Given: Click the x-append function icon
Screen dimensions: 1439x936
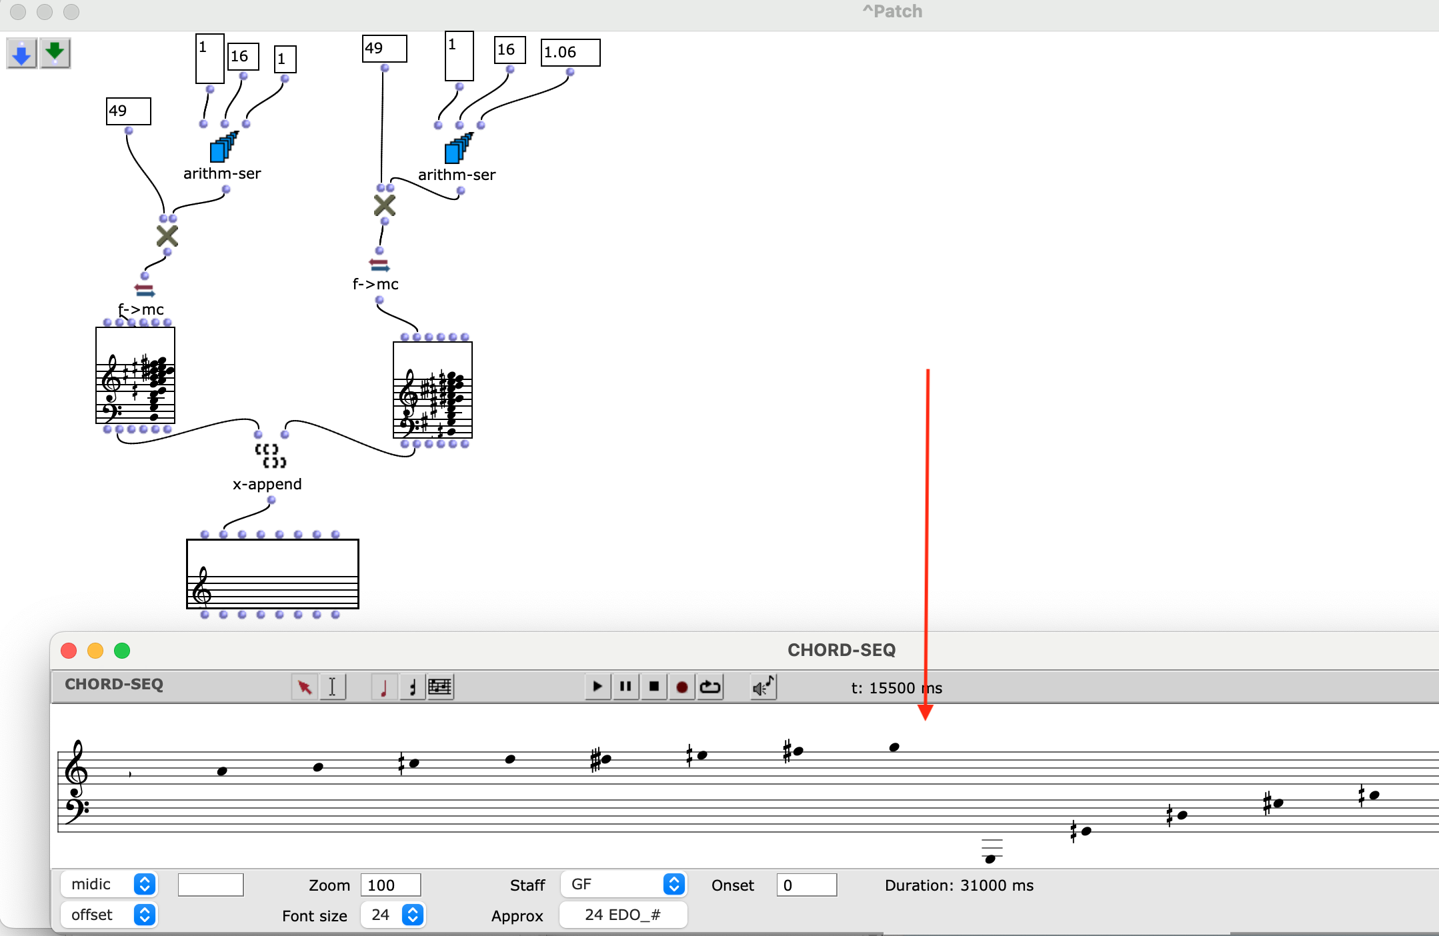Looking at the screenshot, I should point(270,455).
